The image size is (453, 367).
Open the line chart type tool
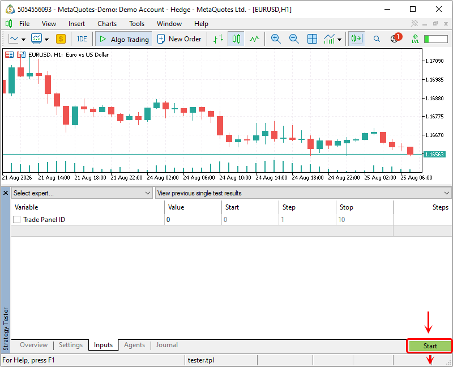point(14,39)
